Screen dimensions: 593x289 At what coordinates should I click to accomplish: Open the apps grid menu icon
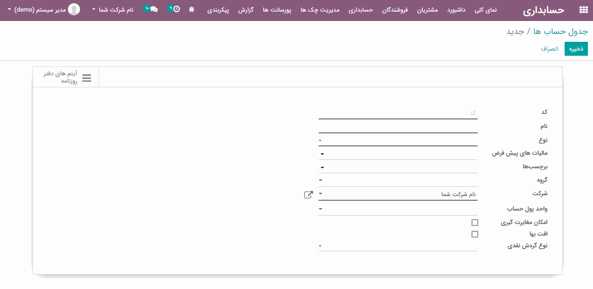(x=583, y=10)
